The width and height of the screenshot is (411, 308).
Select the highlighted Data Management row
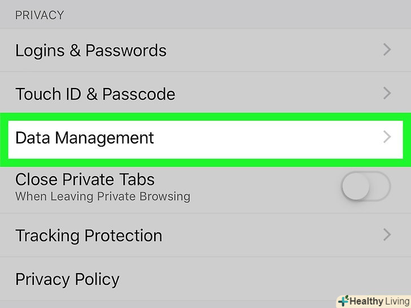click(x=85, y=138)
